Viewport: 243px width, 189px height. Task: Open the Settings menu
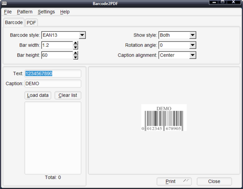point(46,12)
